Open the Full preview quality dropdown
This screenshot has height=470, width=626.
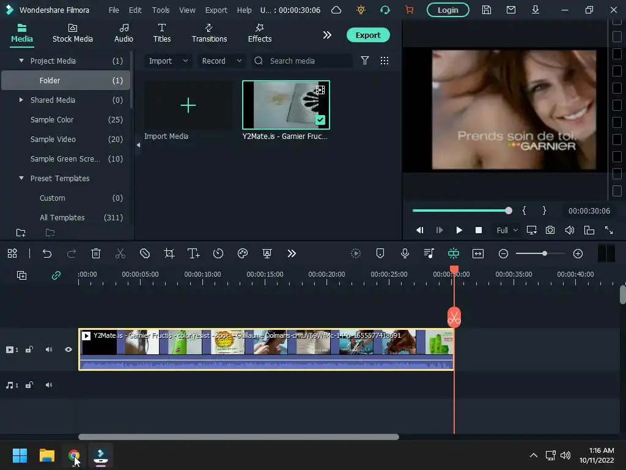(507, 230)
